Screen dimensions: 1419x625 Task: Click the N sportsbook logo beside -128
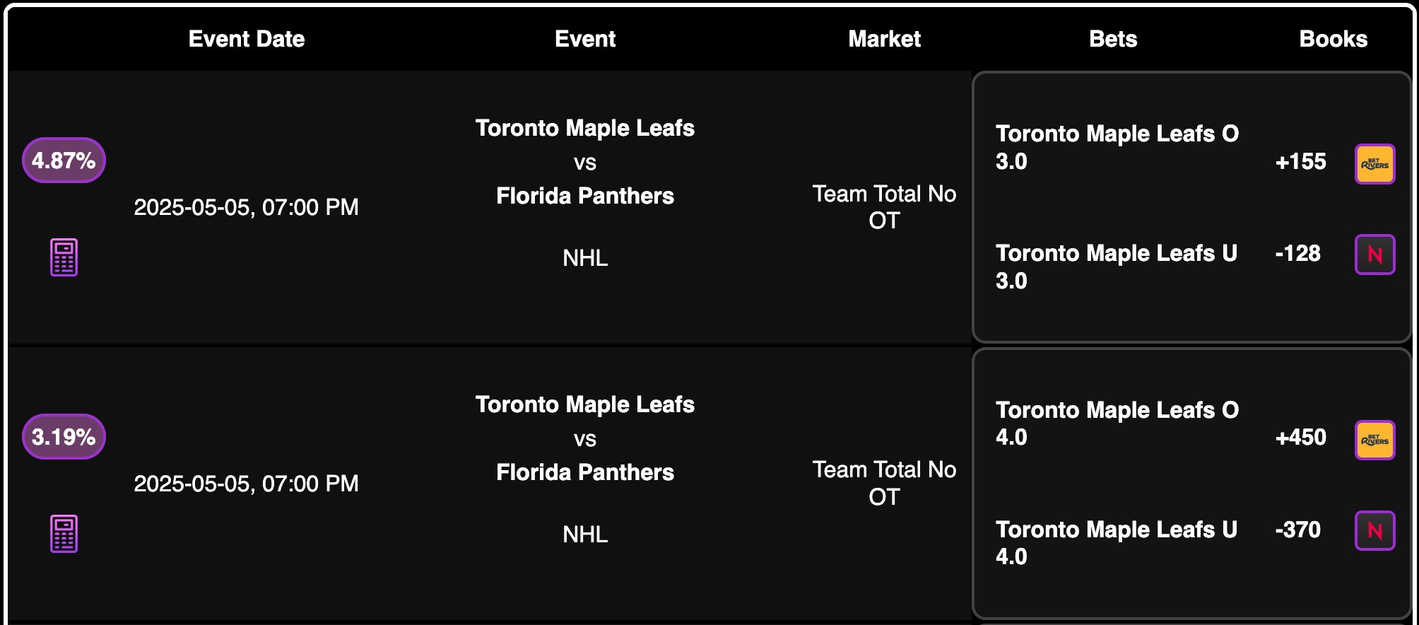point(1374,255)
